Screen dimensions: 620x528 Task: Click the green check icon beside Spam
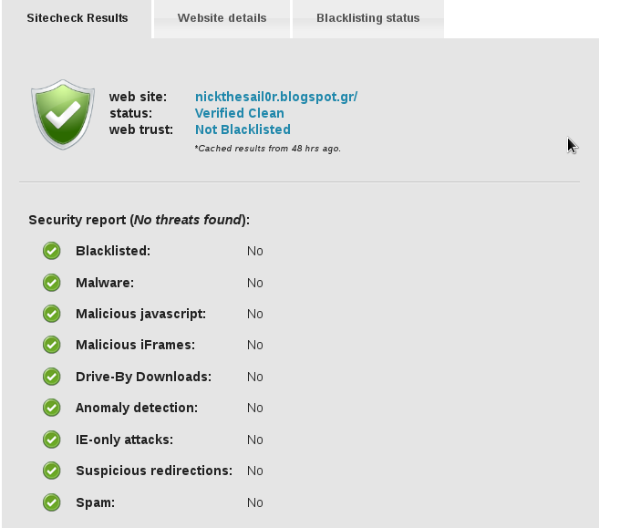pos(51,502)
